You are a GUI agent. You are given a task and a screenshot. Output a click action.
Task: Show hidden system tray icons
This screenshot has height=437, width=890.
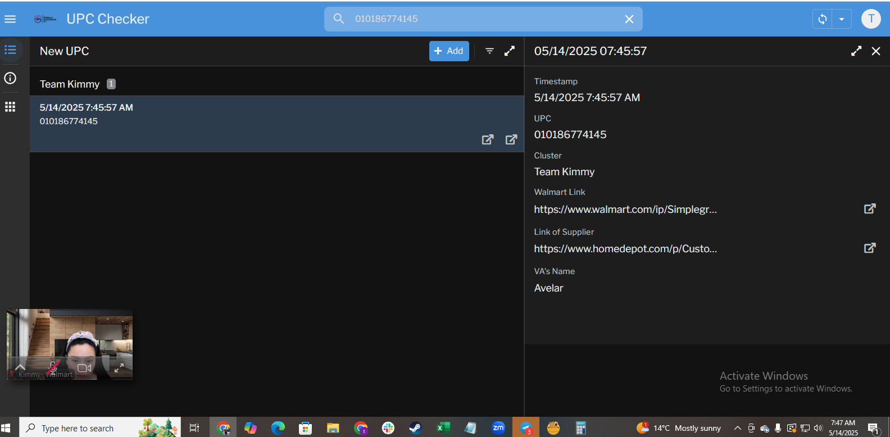click(x=737, y=428)
